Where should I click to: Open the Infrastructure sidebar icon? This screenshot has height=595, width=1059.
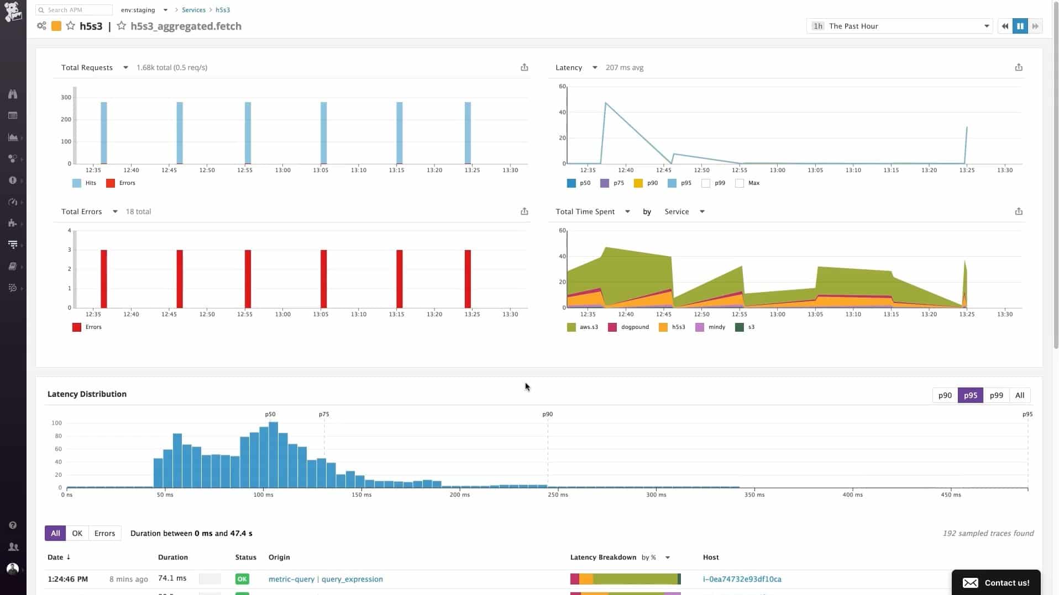pos(13,159)
